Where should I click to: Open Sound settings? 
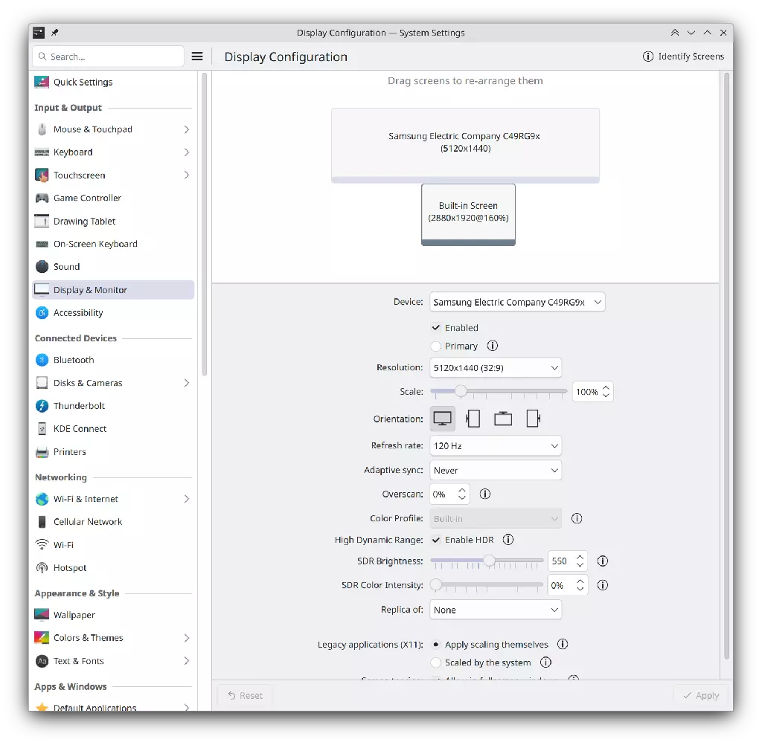click(113, 267)
